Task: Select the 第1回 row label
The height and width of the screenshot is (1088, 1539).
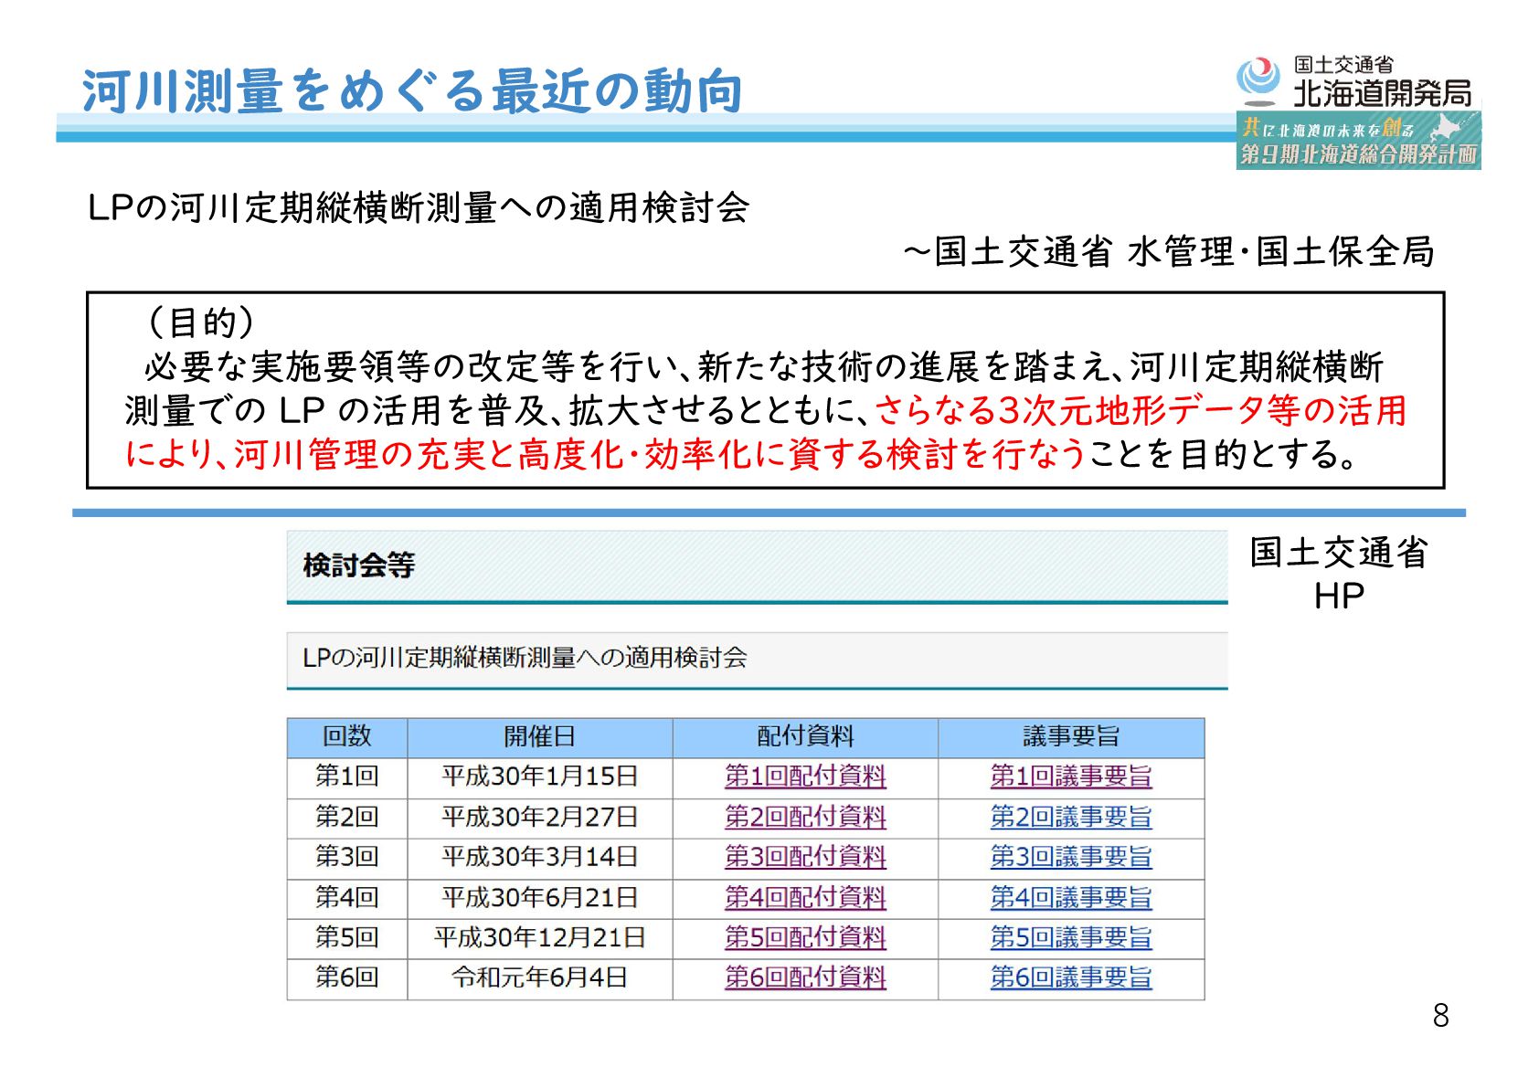Action: (x=346, y=776)
